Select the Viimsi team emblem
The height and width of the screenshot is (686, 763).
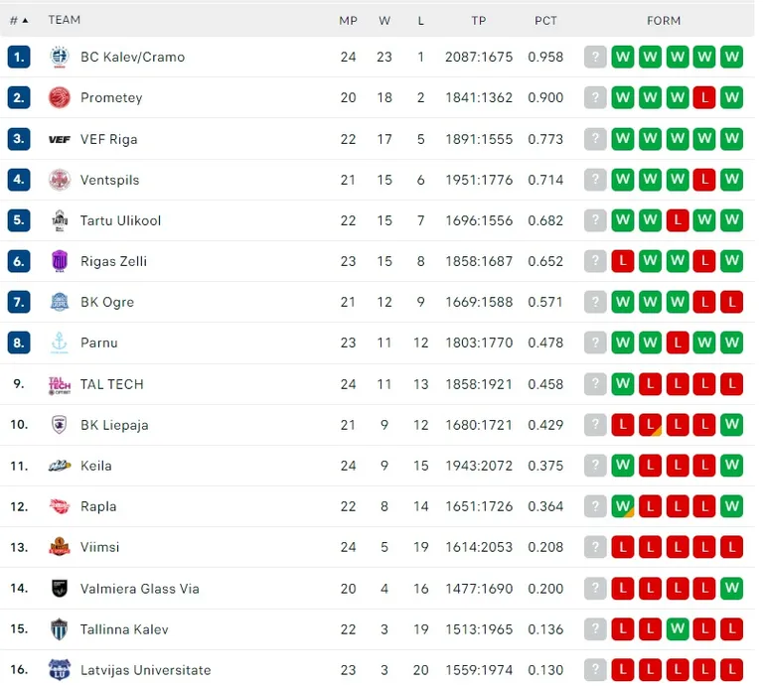coord(60,547)
